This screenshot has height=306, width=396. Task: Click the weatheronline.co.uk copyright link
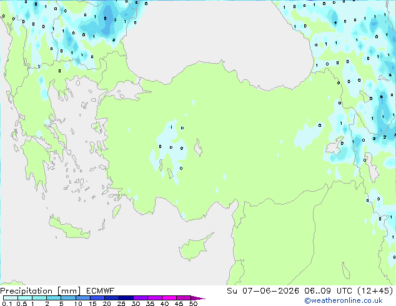344,300
